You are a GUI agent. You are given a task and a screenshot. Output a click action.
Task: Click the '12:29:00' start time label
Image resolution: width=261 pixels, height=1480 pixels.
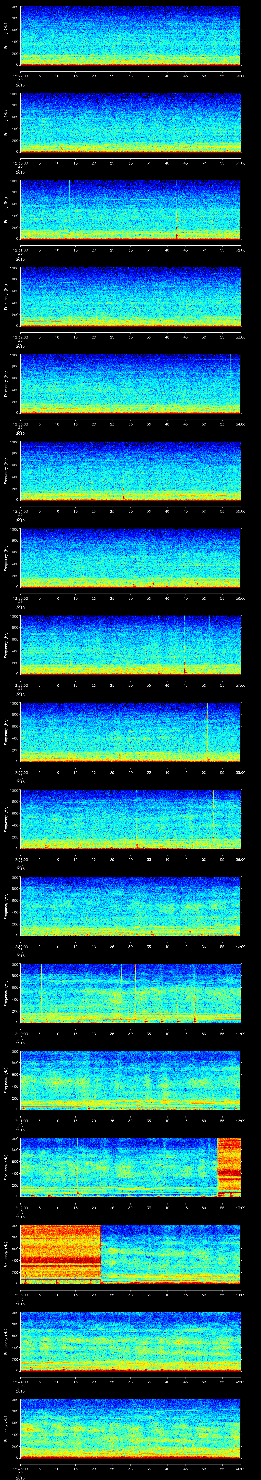[20, 75]
